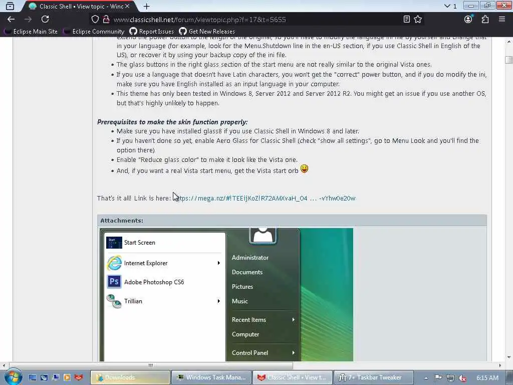
Task: Click the scroll right arrow
Action: (499, 365)
